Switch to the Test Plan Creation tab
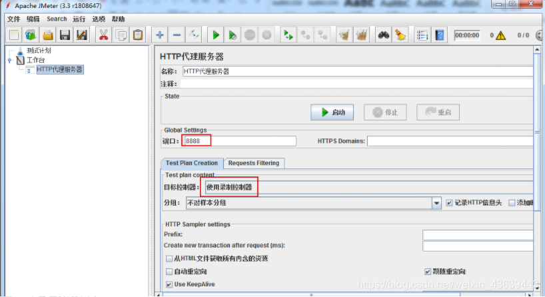Screen dimensions: 545x297 [192, 163]
